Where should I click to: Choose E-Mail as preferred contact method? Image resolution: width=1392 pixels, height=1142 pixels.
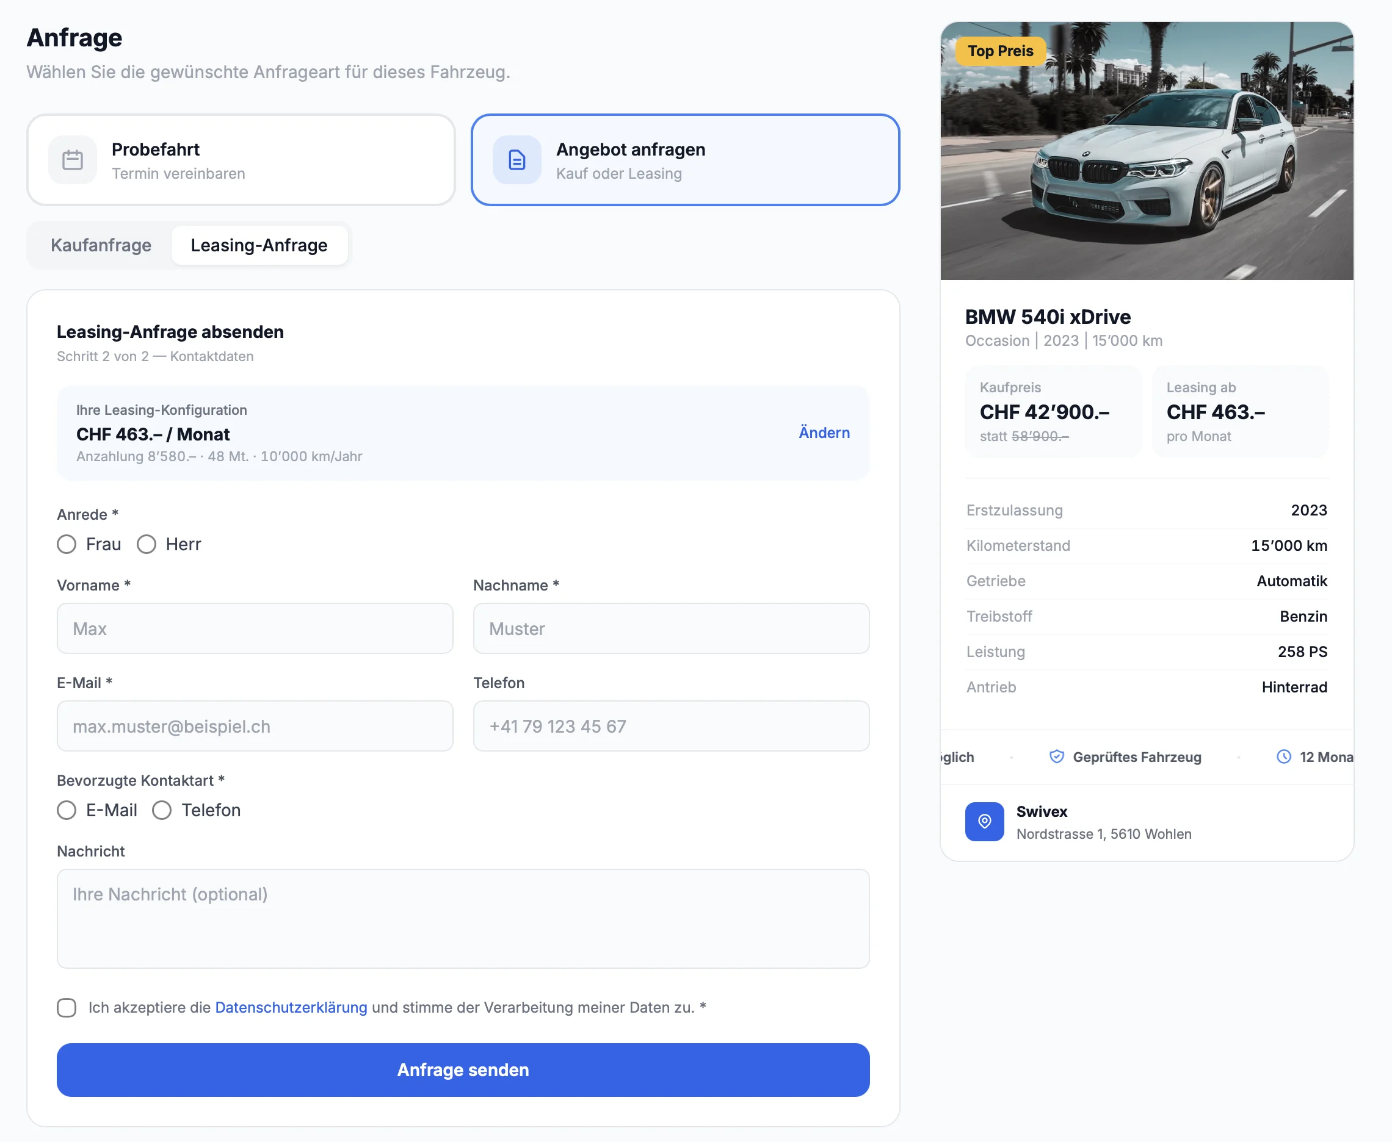(x=67, y=810)
